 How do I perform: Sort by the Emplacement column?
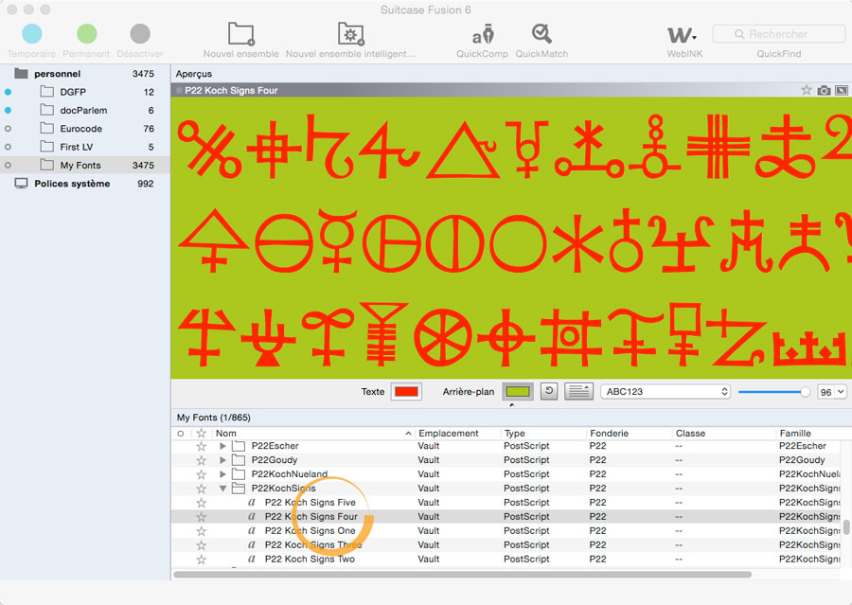(x=457, y=434)
